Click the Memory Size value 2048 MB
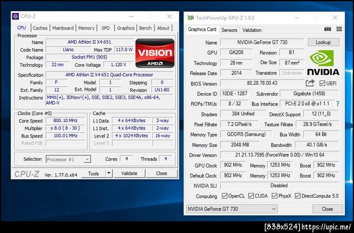This screenshot has width=354, height=233. pos(240,145)
